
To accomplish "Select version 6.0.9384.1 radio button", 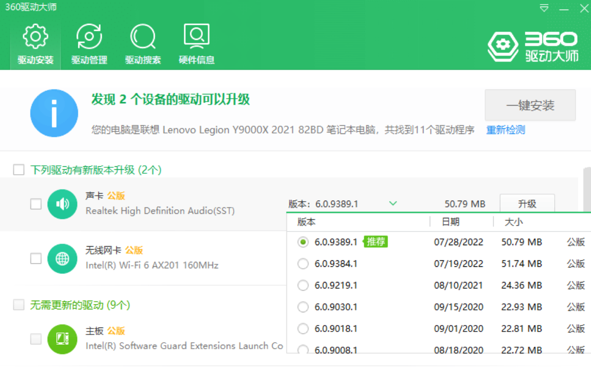I will coord(303,264).
